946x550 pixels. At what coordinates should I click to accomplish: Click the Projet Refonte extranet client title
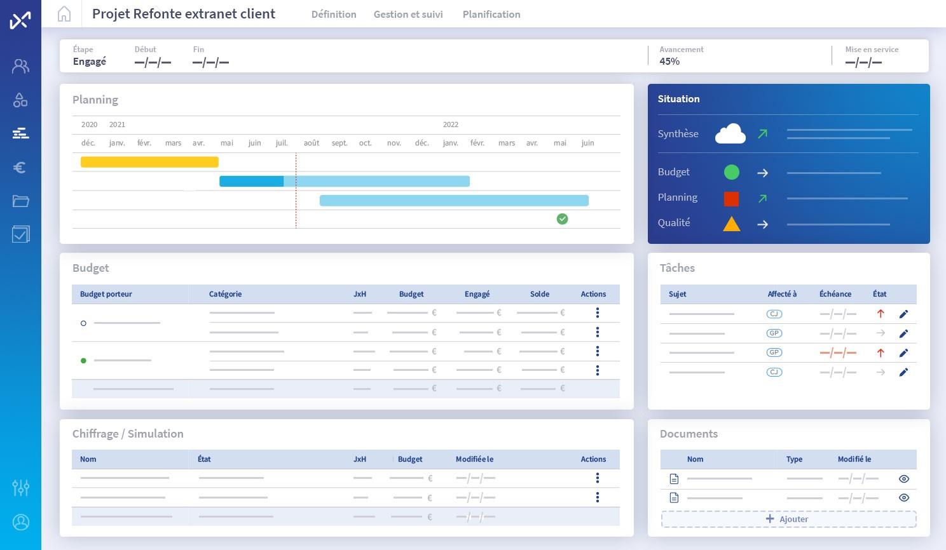tap(184, 14)
